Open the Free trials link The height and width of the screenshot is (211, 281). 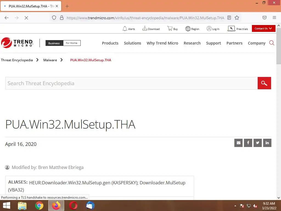238,29
